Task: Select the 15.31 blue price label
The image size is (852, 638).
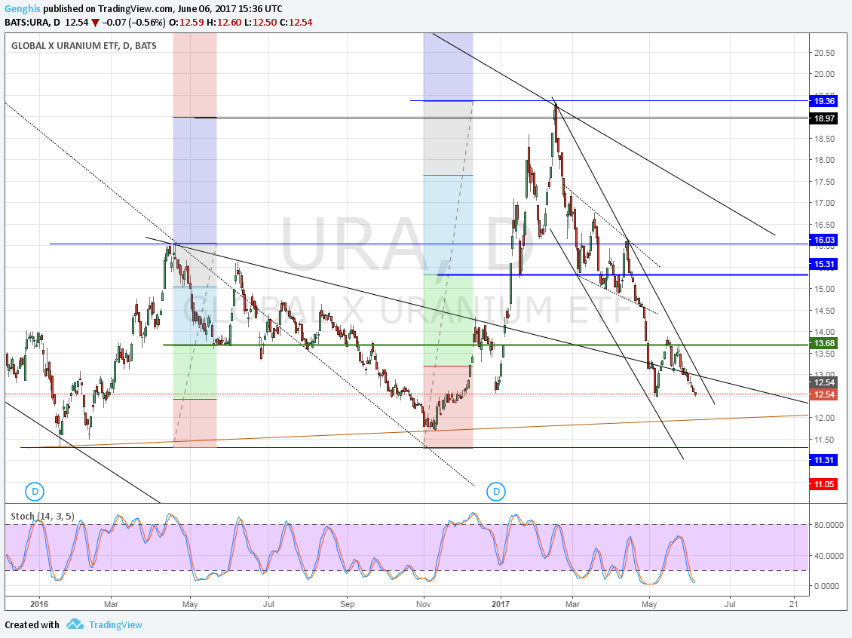Action: (x=824, y=264)
